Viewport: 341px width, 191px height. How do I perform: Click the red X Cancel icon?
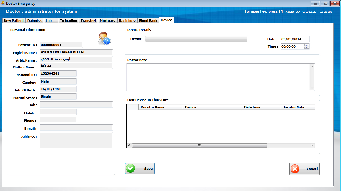(x=295, y=169)
